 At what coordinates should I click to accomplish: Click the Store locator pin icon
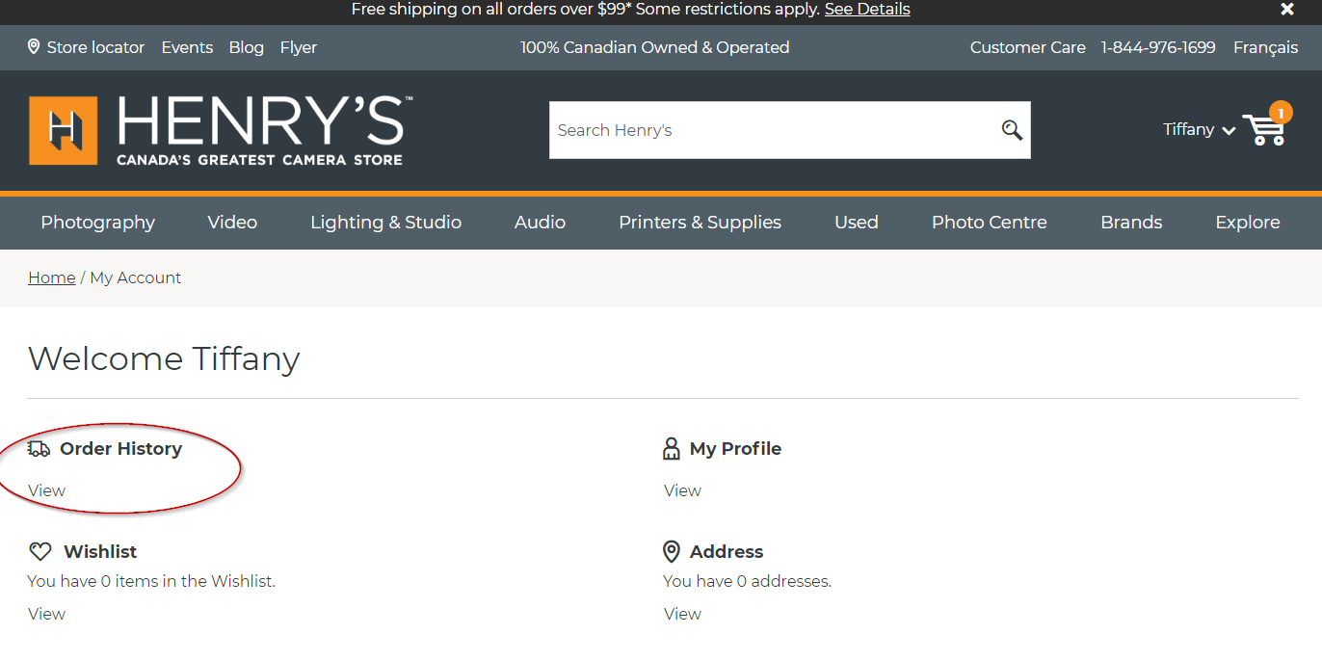click(35, 47)
